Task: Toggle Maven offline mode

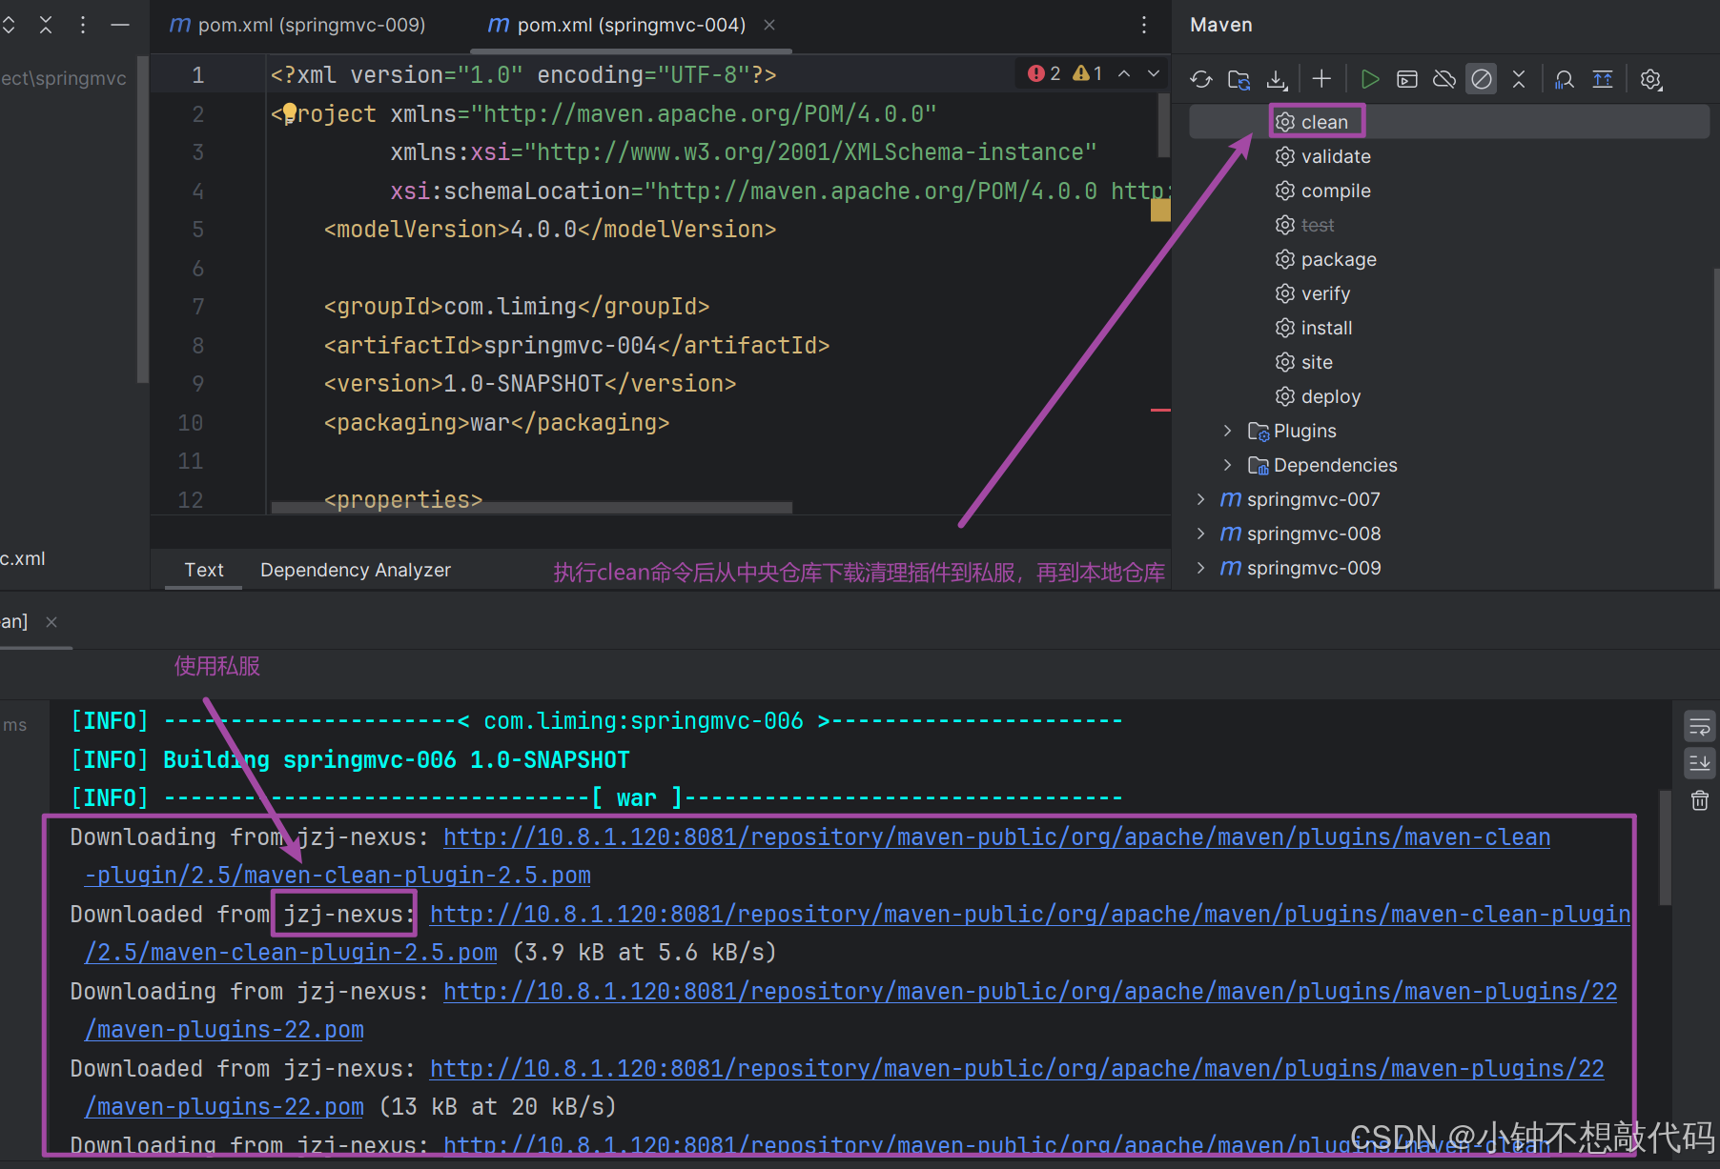Action: [x=1444, y=79]
